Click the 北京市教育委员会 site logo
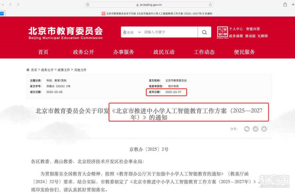Image resolution: width=295 pixels, height=194 pixels. click(66, 33)
